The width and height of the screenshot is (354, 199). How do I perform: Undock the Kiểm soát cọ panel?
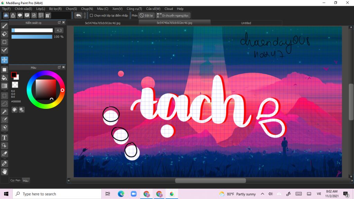click(59, 22)
